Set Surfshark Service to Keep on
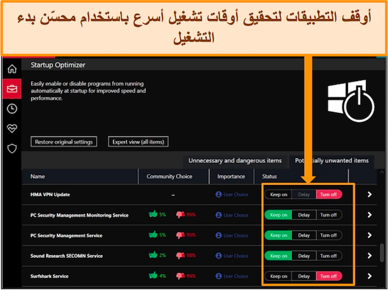 (x=278, y=276)
